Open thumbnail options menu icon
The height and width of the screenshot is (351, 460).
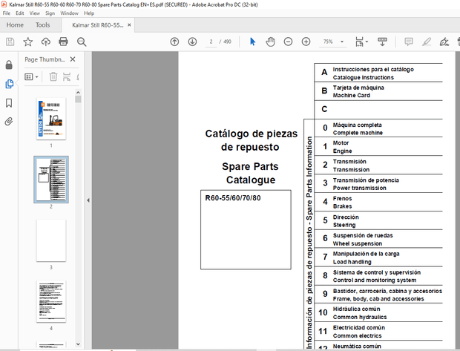coord(31,77)
